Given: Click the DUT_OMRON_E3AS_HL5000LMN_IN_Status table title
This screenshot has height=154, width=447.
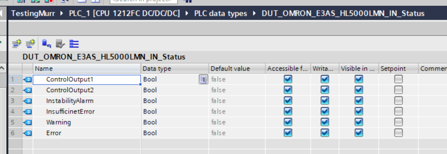Looking at the screenshot, I should (104, 57).
